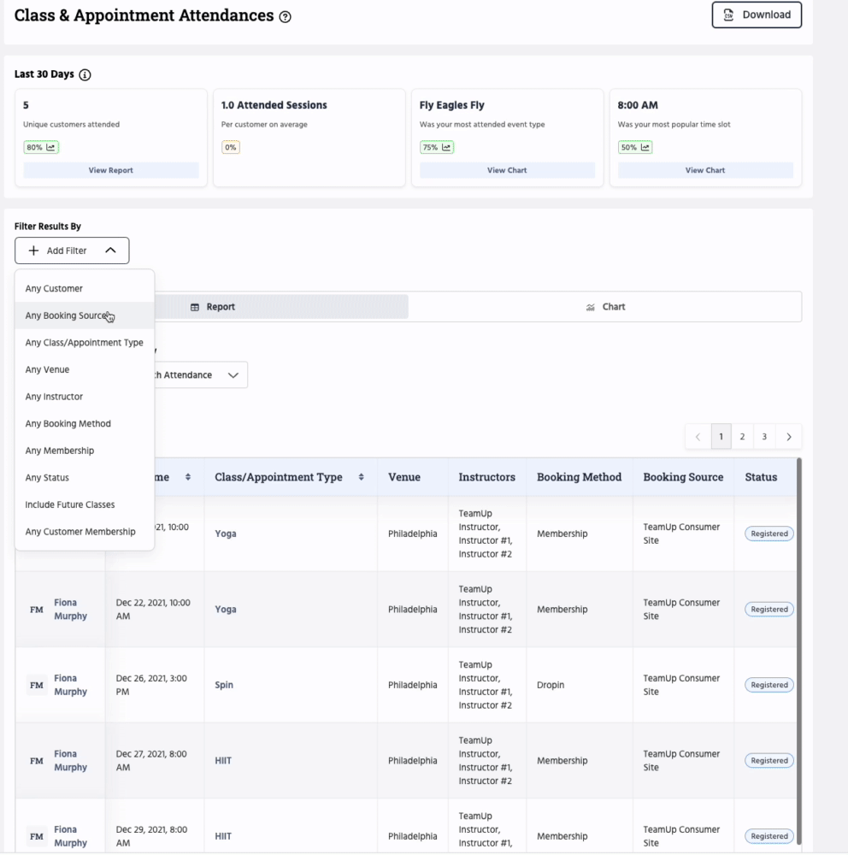Click the 50% trend badge under 8:00 AM

tap(635, 147)
